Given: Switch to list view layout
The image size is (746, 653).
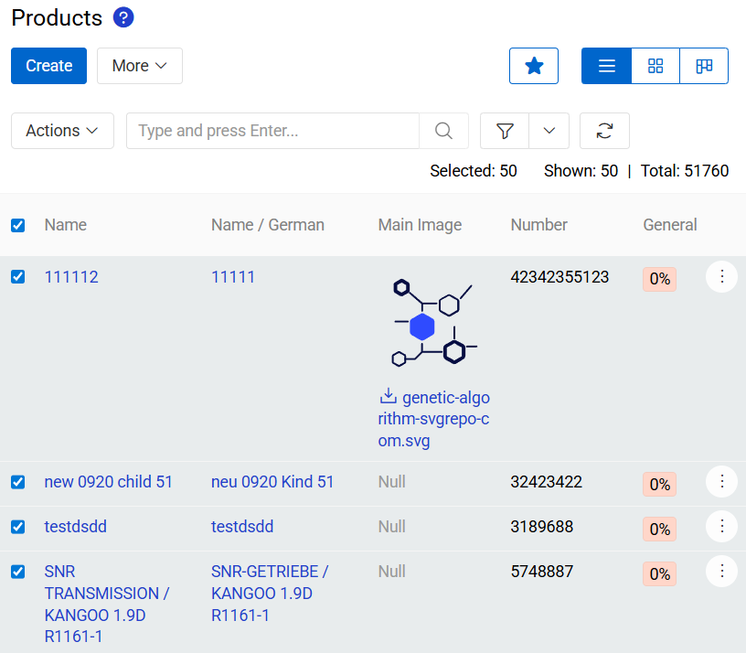Looking at the screenshot, I should 606,66.
